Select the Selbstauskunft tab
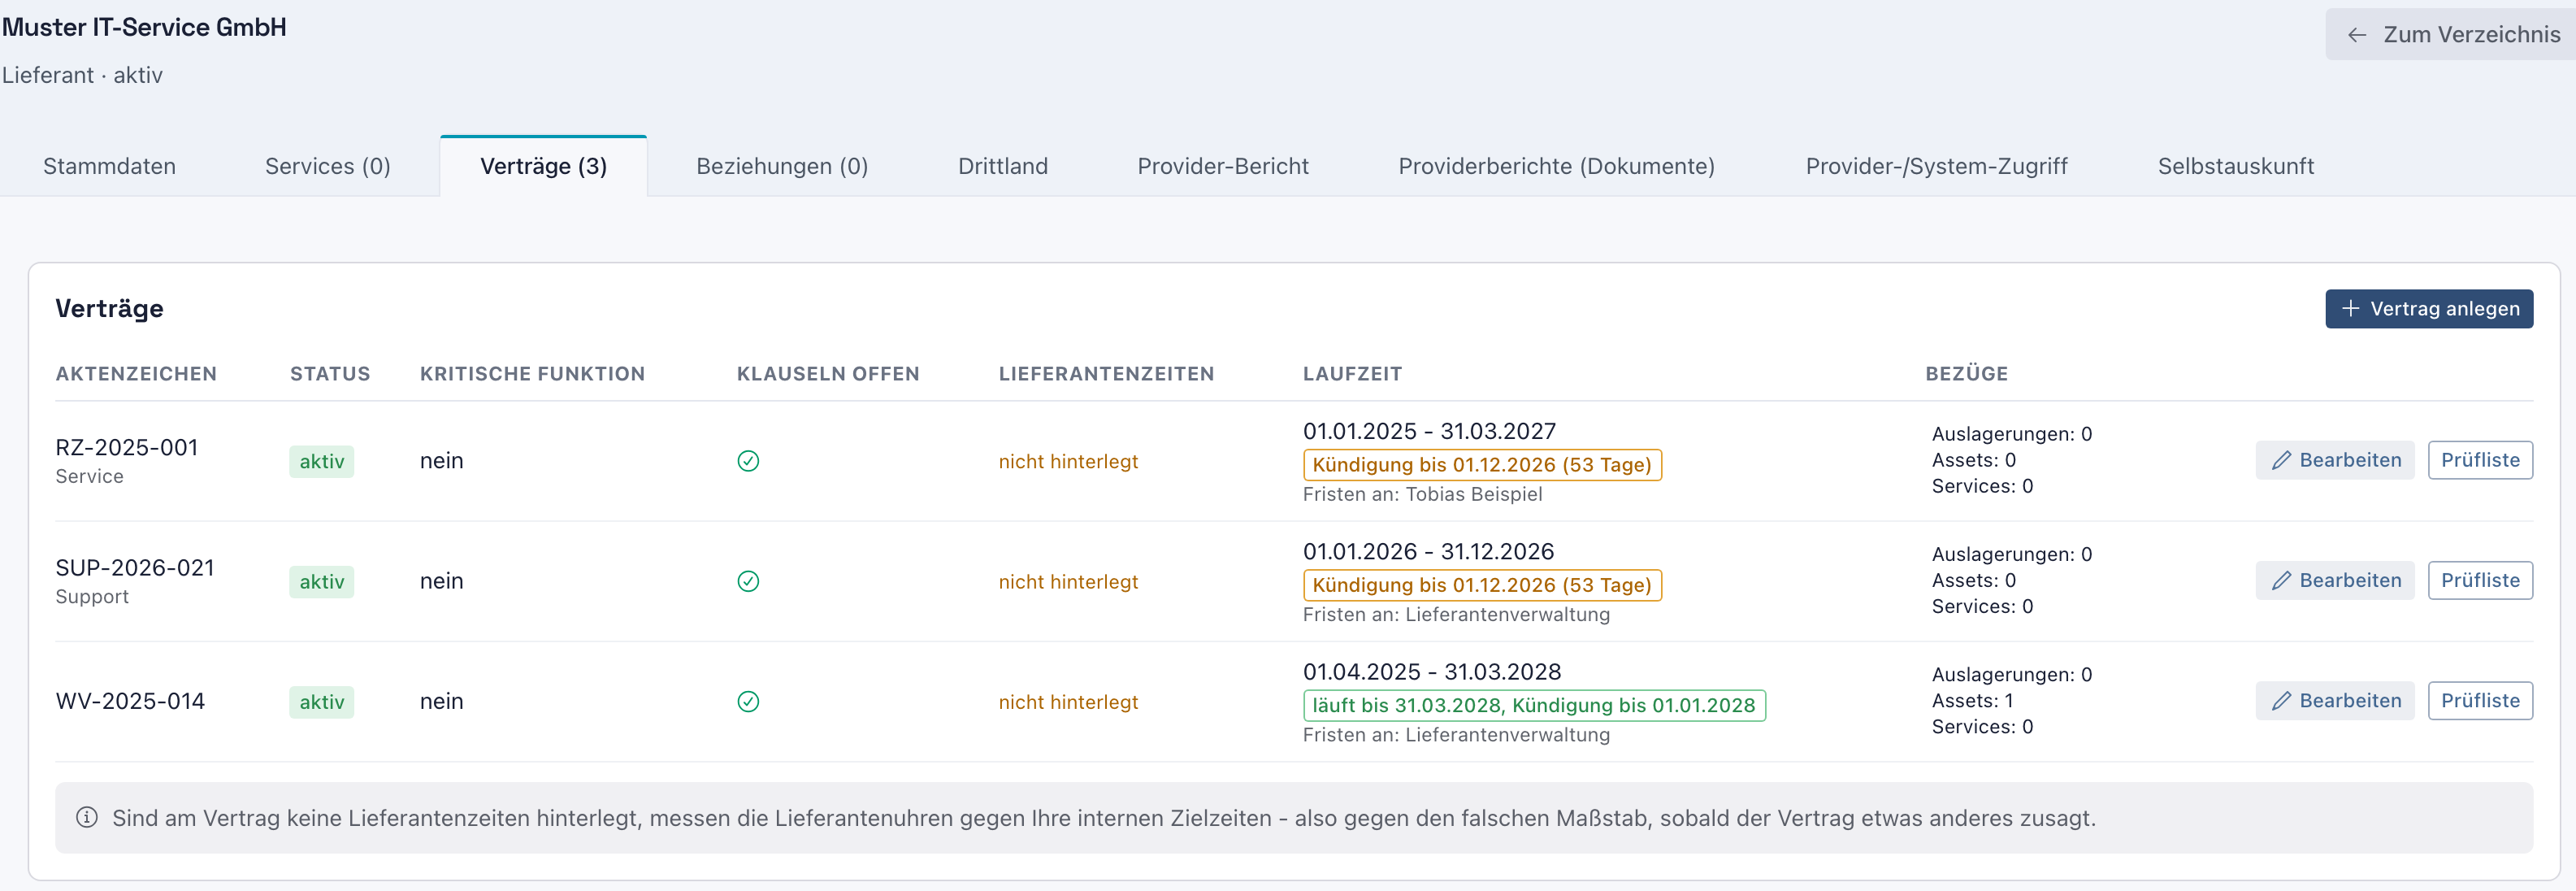This screenshot has height=891, width=2576. 2235,166
